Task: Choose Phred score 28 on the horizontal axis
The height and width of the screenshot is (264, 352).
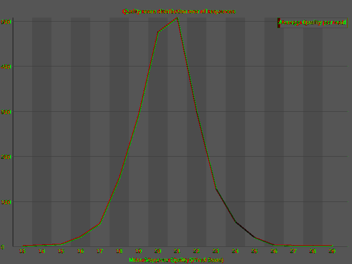Action: [x=313, y=251]
